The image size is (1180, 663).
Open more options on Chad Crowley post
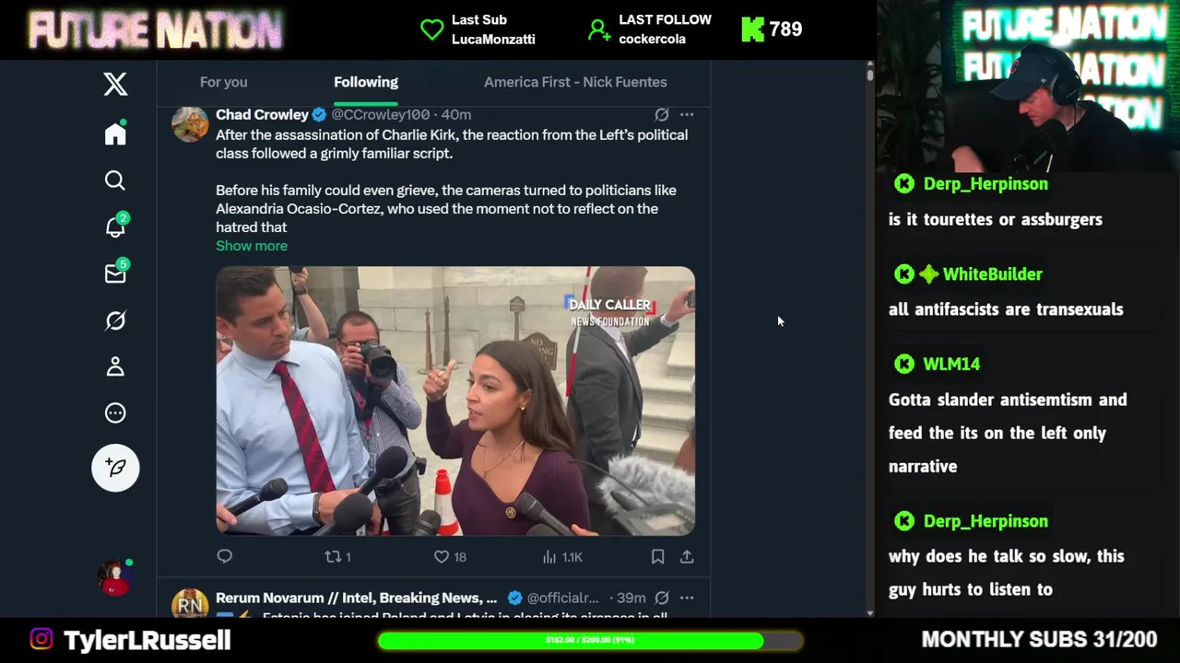coord(687,114)
